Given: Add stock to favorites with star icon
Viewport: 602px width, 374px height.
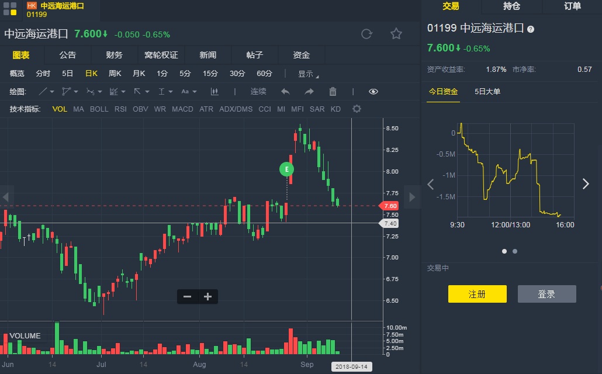Looking at the screenshot, I should click(x=396, y=34).
